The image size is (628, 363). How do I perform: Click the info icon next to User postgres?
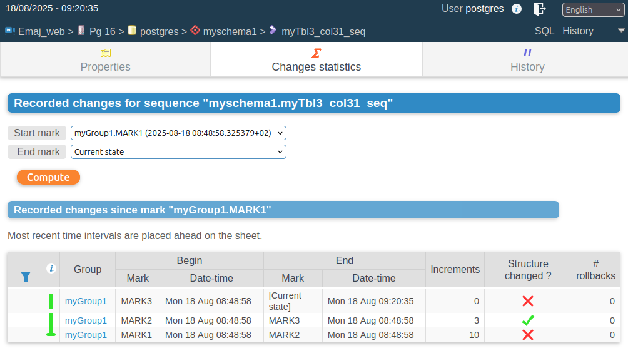coord(517,9)
